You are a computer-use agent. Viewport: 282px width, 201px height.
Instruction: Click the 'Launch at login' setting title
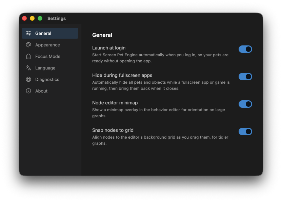pos(109,48)
